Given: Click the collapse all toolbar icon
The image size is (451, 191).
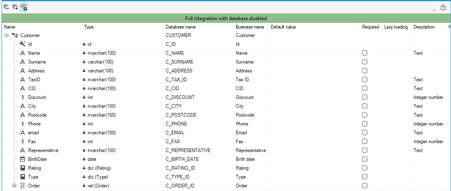Looking at the screenshot, I should (x=6, y=7).
